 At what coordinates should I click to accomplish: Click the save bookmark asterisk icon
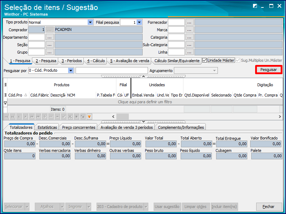coord(77,116)
